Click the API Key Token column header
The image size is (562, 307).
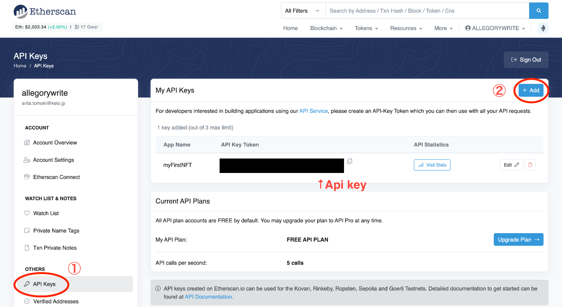240,144
